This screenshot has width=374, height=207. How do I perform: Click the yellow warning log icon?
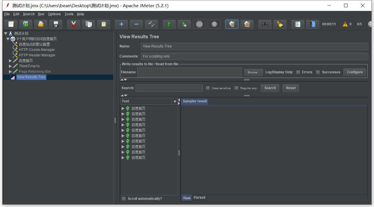click(345, 24)
